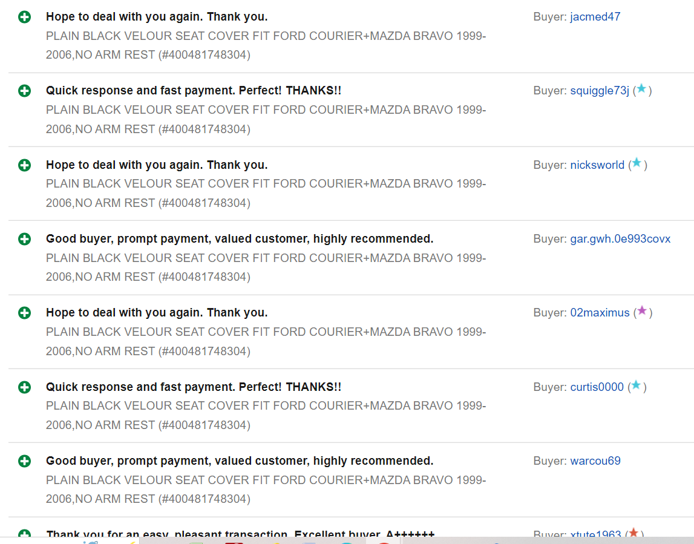Click item title under jacmed47 feedback
This screenshot has height=544, width=694.
coord(266,45)
